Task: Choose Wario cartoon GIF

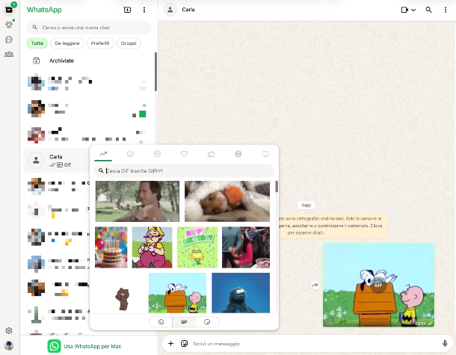Action: [152, 247]
